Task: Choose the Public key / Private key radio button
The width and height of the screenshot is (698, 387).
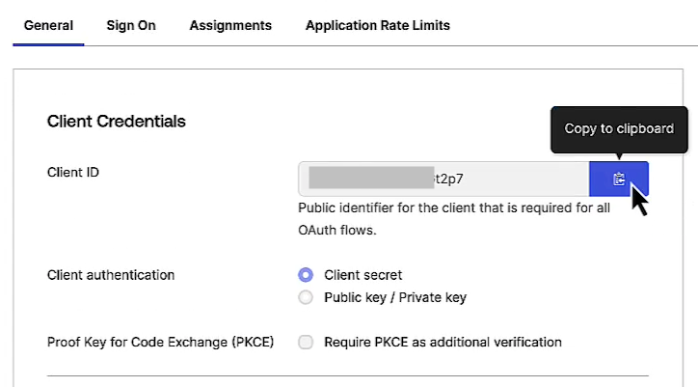Action: (x=307, y=297)
